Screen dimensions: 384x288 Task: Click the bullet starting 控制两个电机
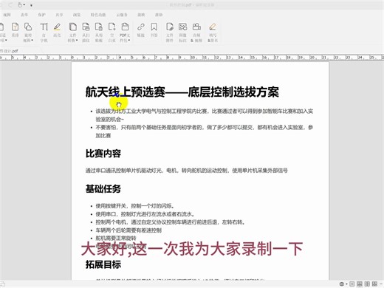(171, 222)
